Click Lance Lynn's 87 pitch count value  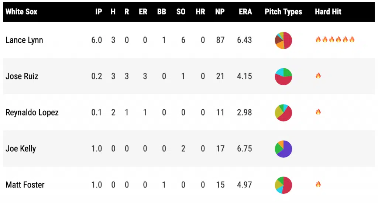click(220, 40)
